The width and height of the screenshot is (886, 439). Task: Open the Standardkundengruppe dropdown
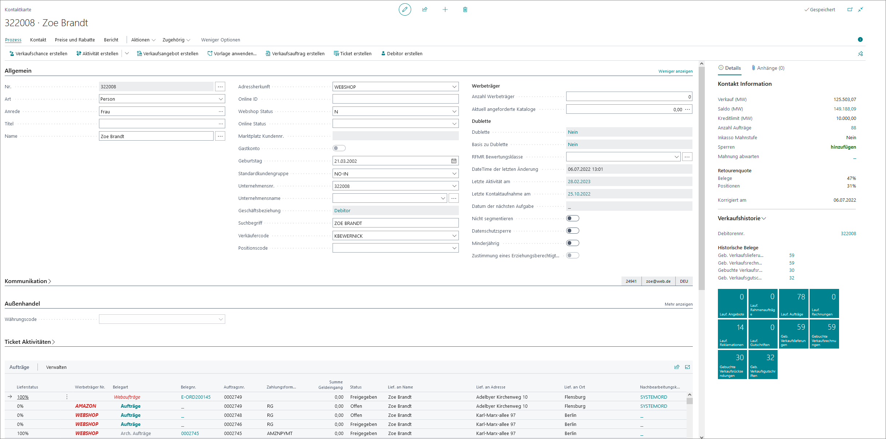click(x=454, y=174)
